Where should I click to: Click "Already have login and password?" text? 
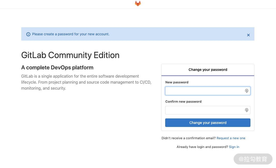click(202, 147)
